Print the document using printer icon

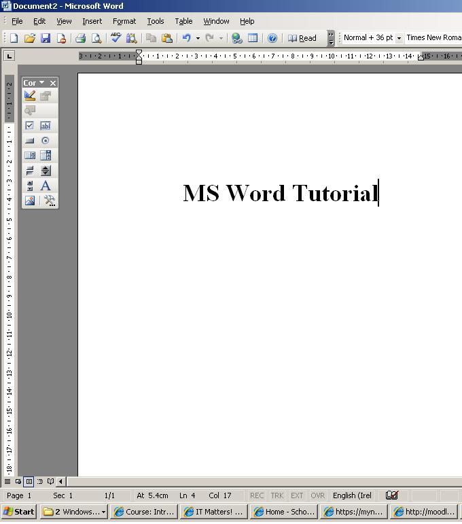(x=80, y=38)
